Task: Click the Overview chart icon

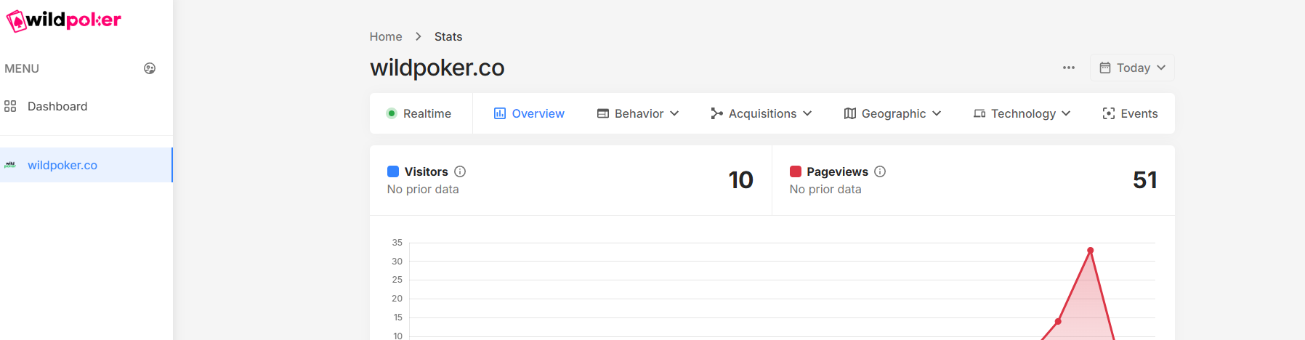Action: point(500,113)
